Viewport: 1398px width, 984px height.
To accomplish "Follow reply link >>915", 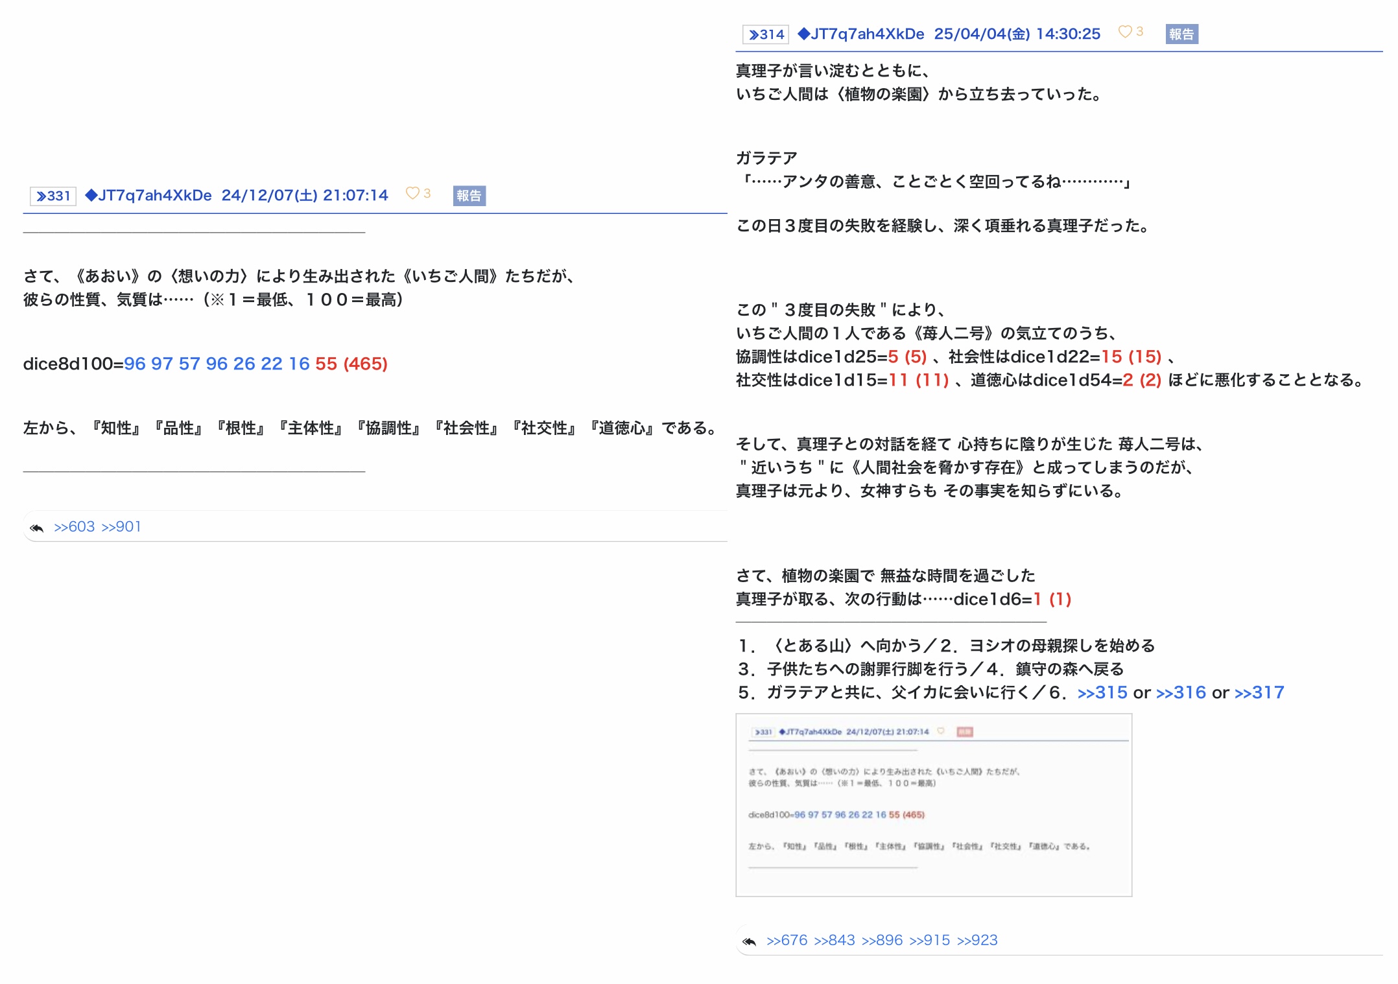I will [930, 941].
